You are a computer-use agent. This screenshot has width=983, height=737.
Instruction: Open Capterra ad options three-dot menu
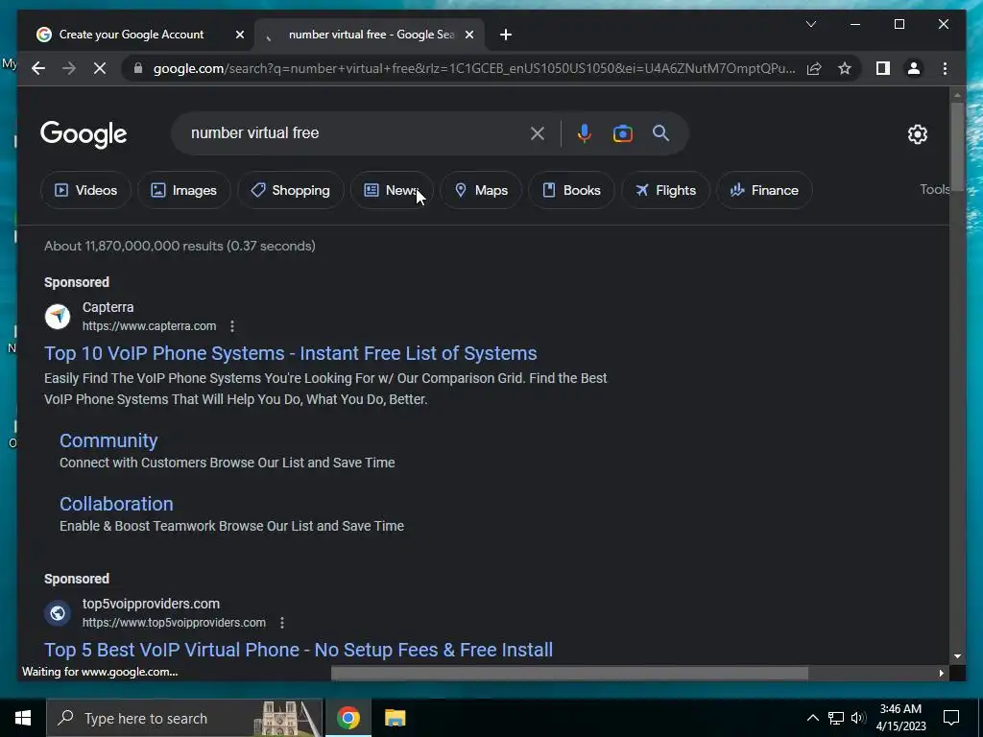coord(232,326)
